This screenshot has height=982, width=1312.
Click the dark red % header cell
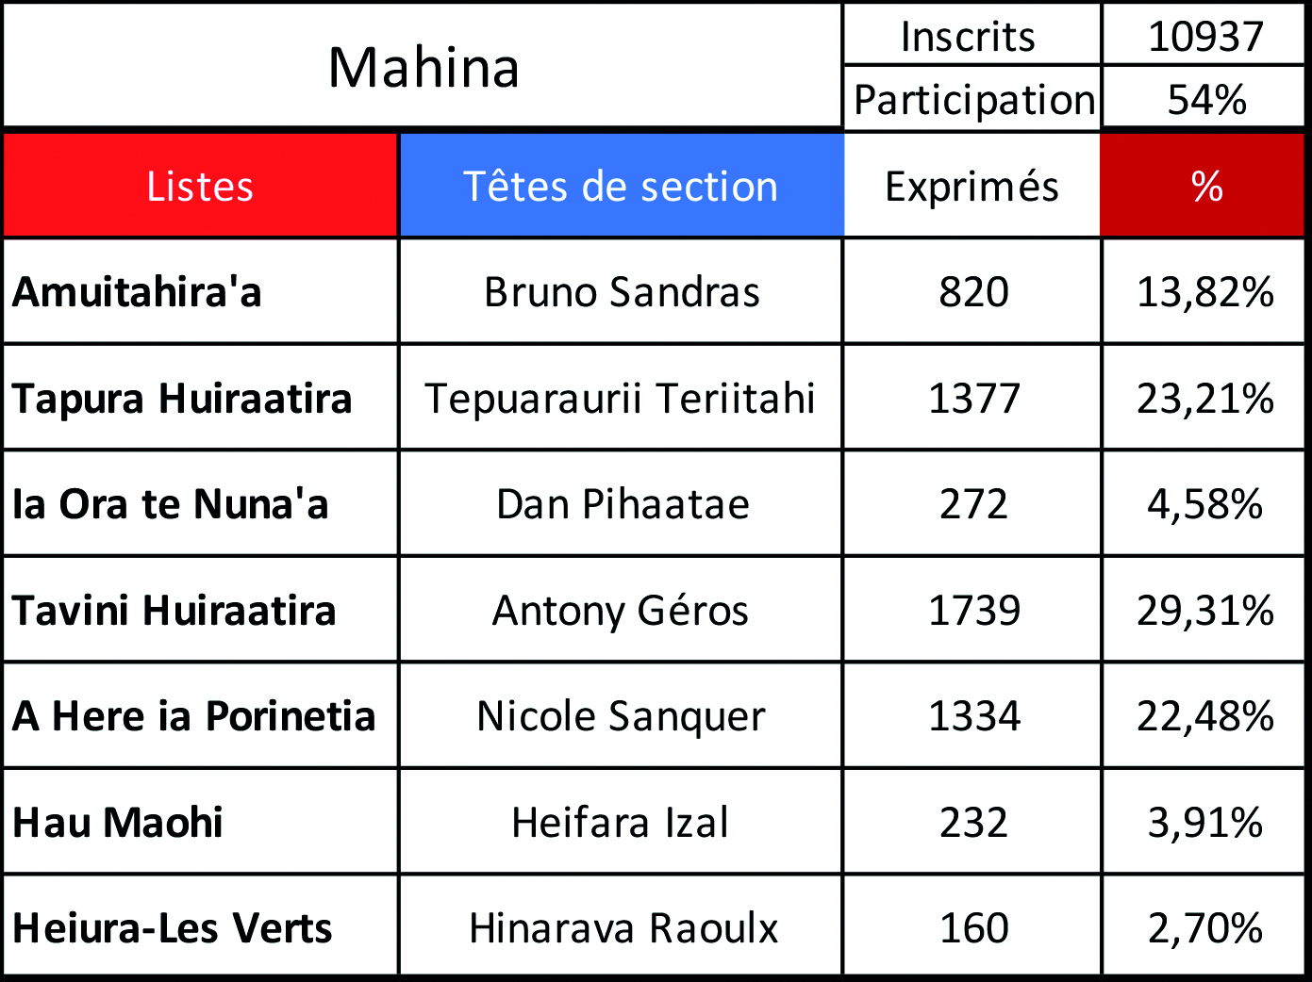coord(1205,186)
